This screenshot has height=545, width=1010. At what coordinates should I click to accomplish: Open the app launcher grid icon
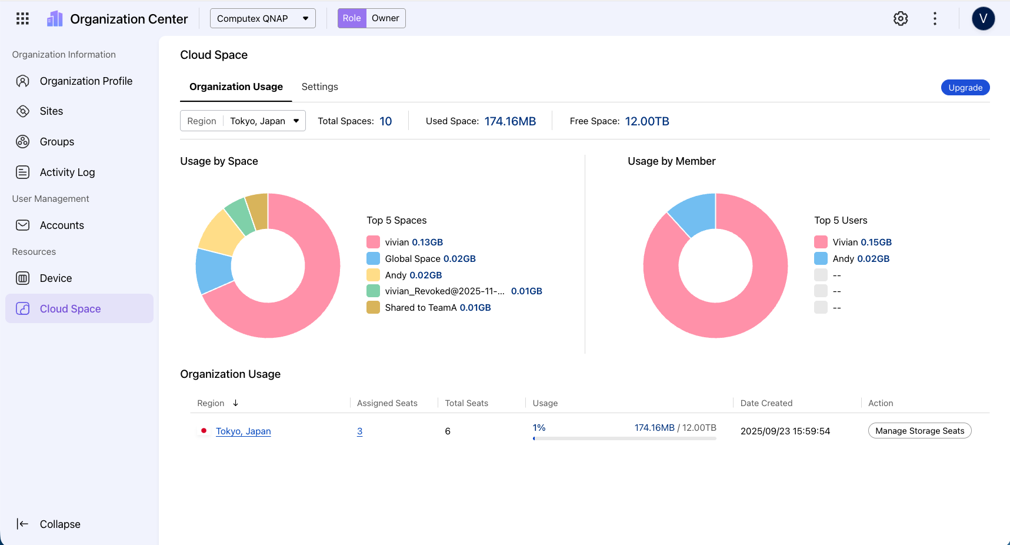coord(22,19)
